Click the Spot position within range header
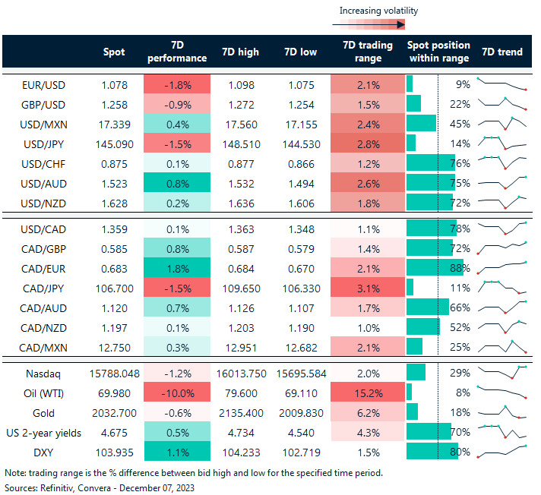 pos(438,52)
